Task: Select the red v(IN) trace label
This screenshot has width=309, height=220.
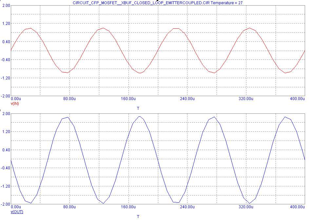Action: [x=15, y=103]
